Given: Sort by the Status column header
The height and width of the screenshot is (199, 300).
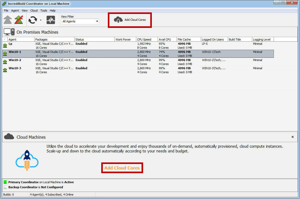Looking at the screenshot, I should [95, 39].
